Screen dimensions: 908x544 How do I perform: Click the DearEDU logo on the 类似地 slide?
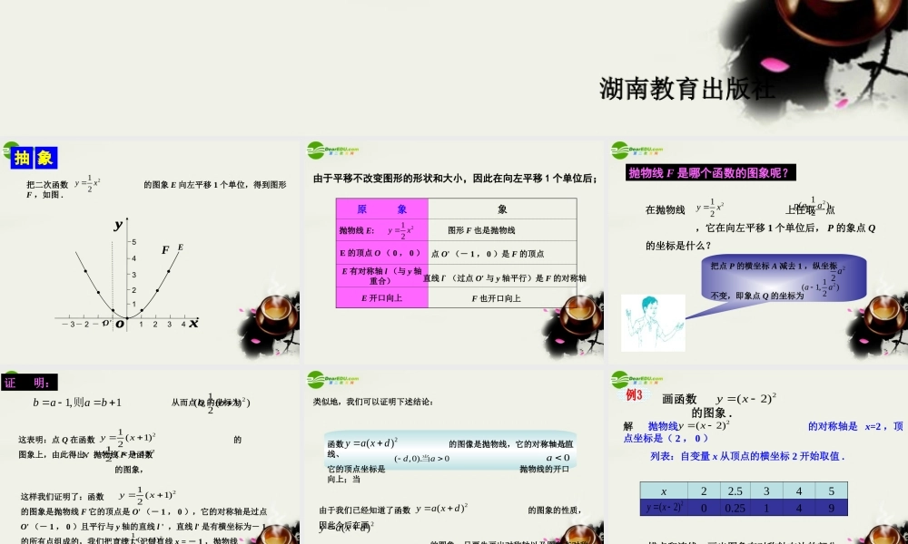click(x=333, y=380)
